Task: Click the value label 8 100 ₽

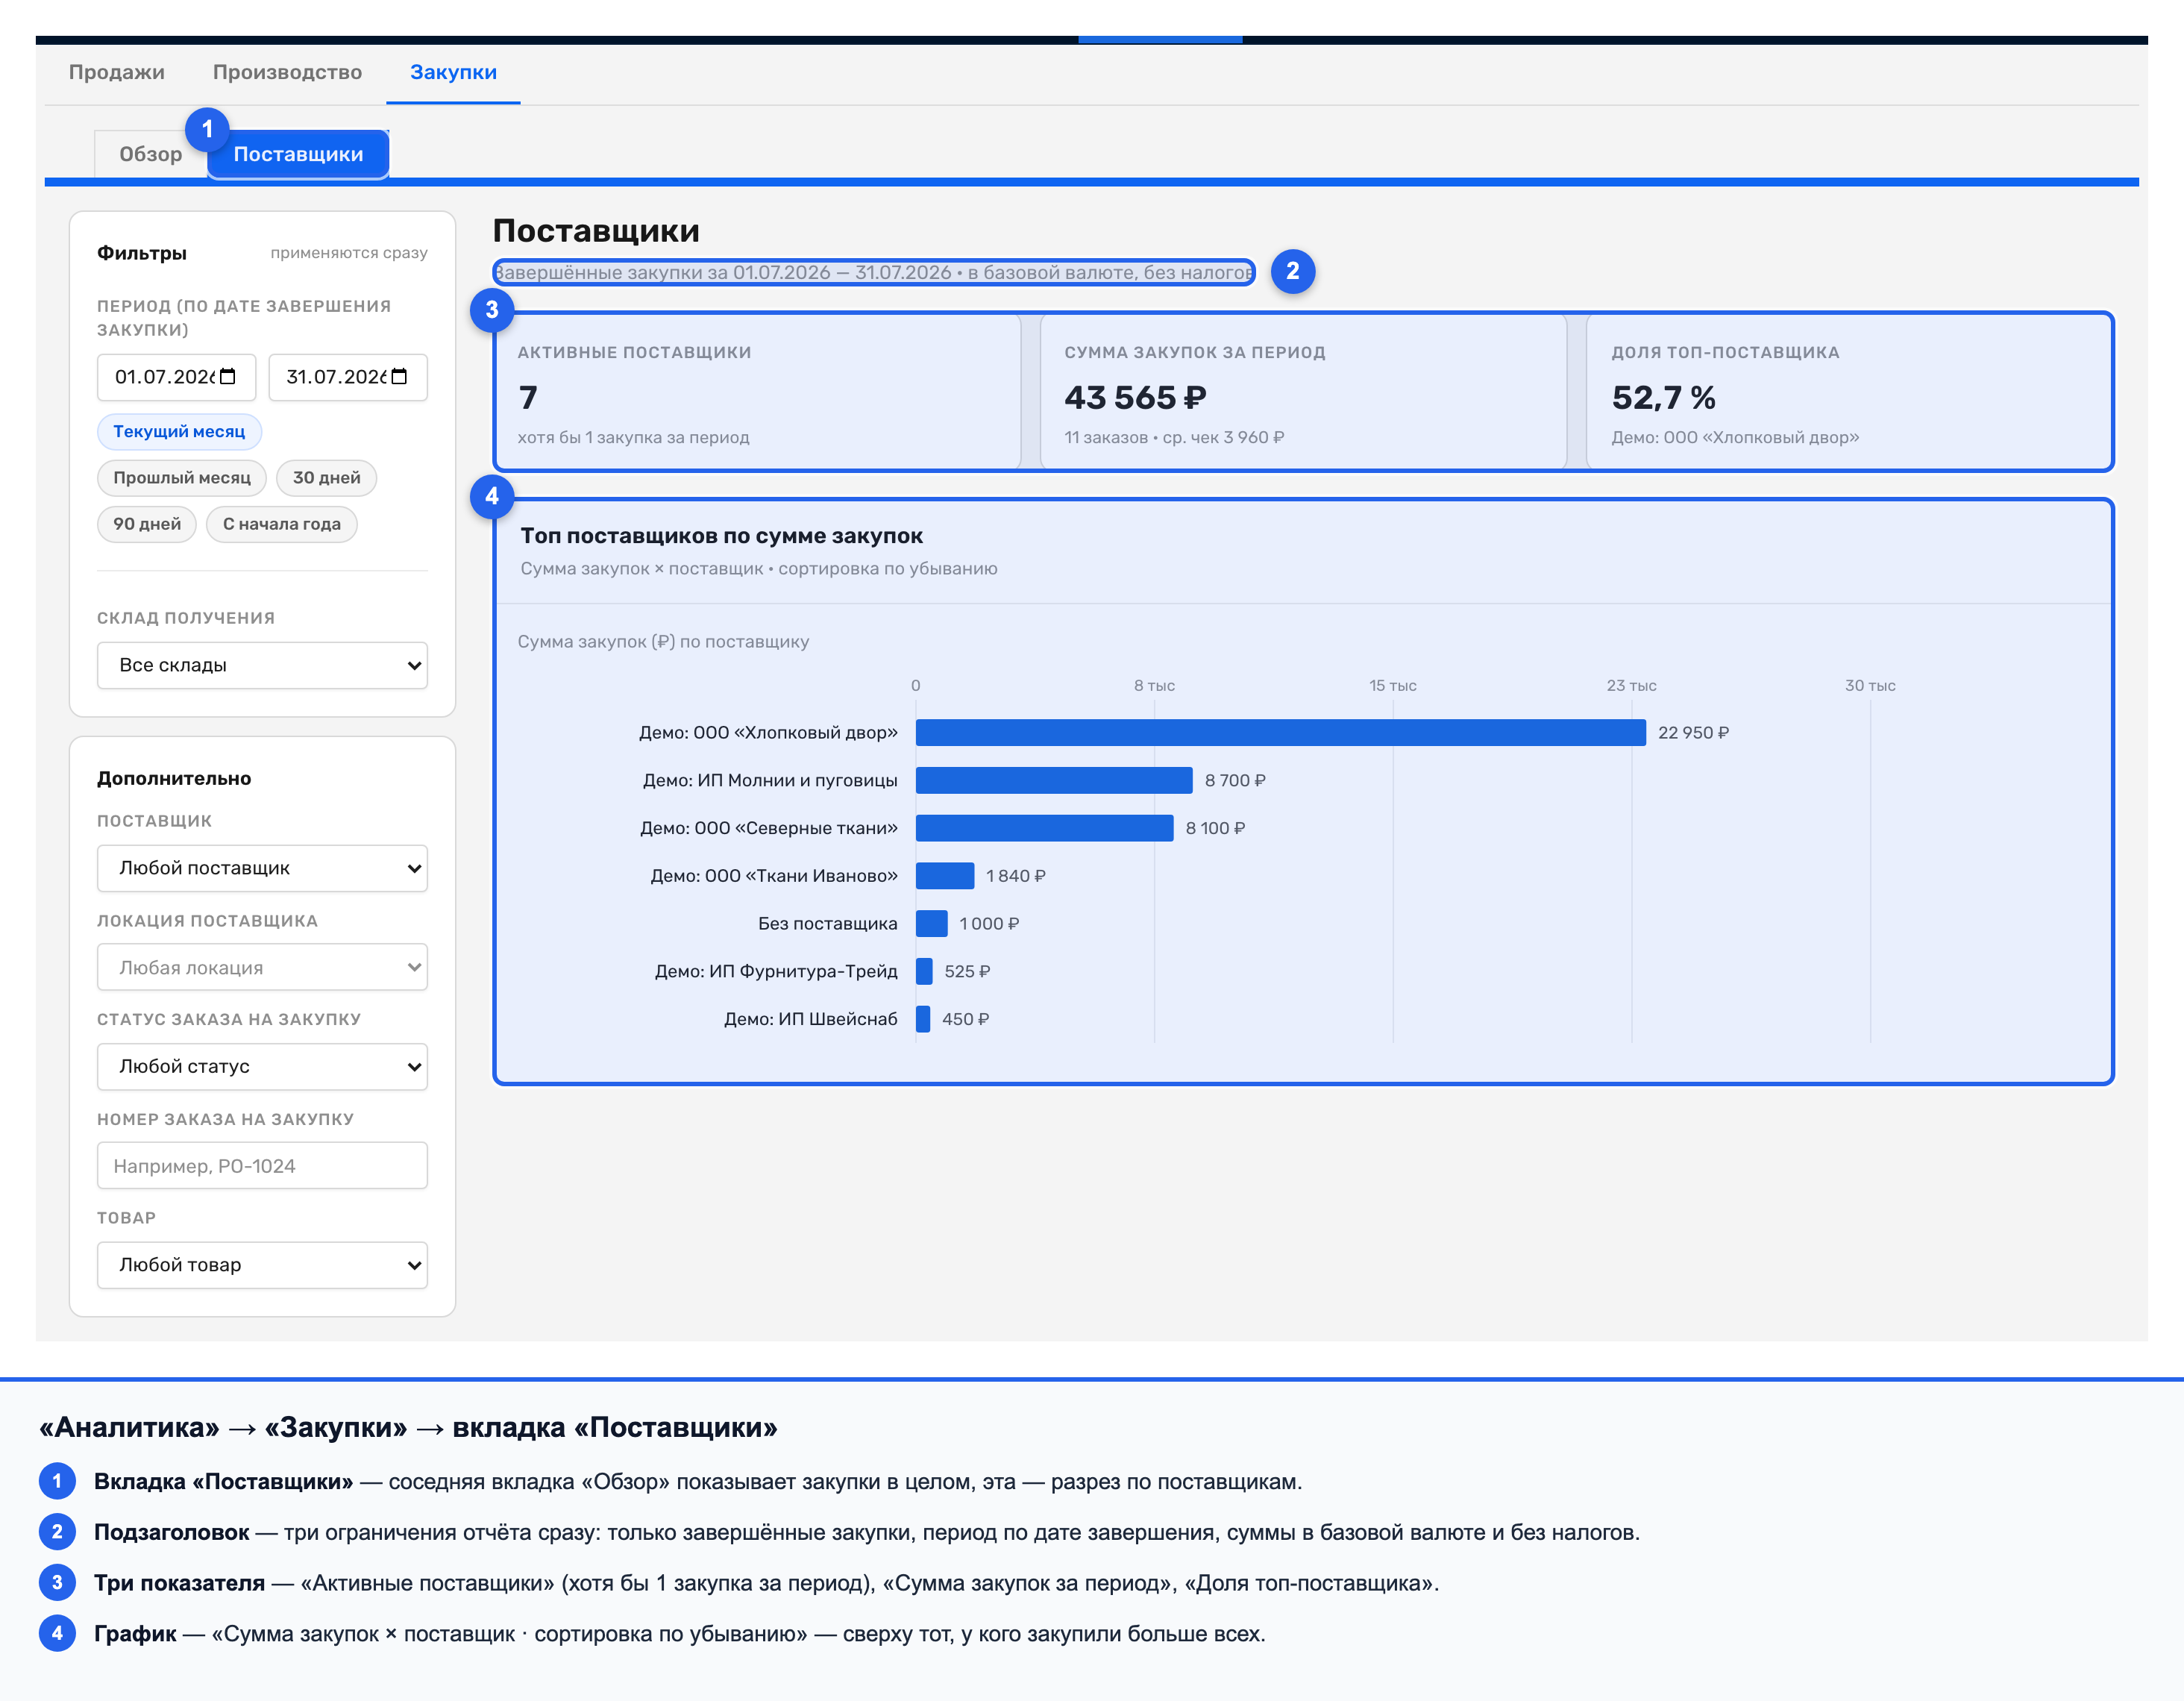Action: [x=1215, y=828]
